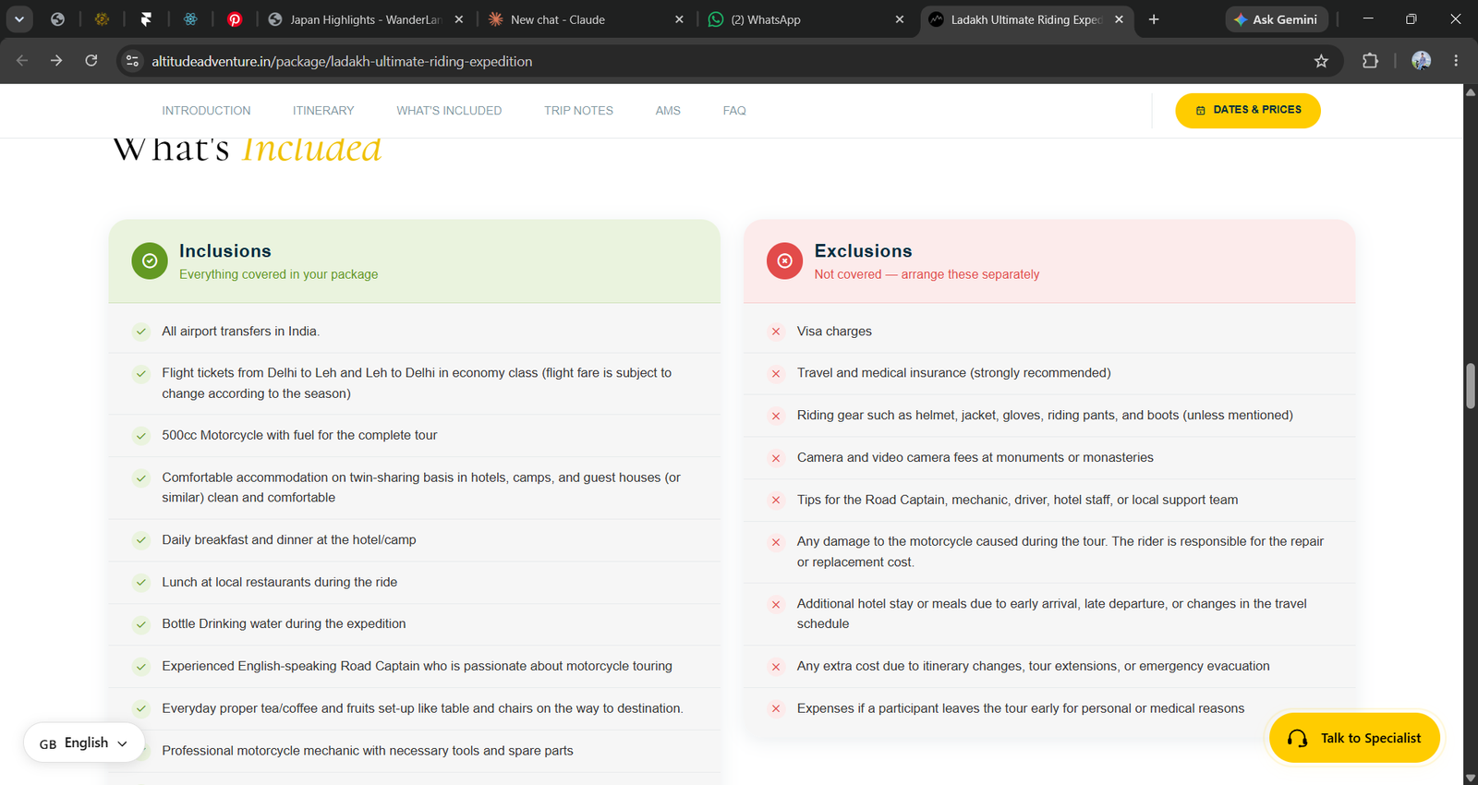Click the red Exclusions cross circle icon
Image resolution: width=1478 pixels, height=785 pixels.
[784, 261]
